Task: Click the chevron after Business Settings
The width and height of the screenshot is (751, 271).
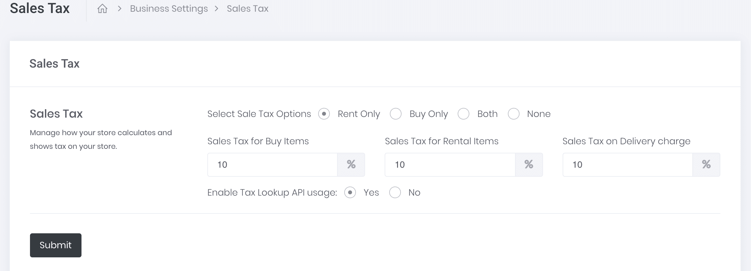Action: [217, 9]
